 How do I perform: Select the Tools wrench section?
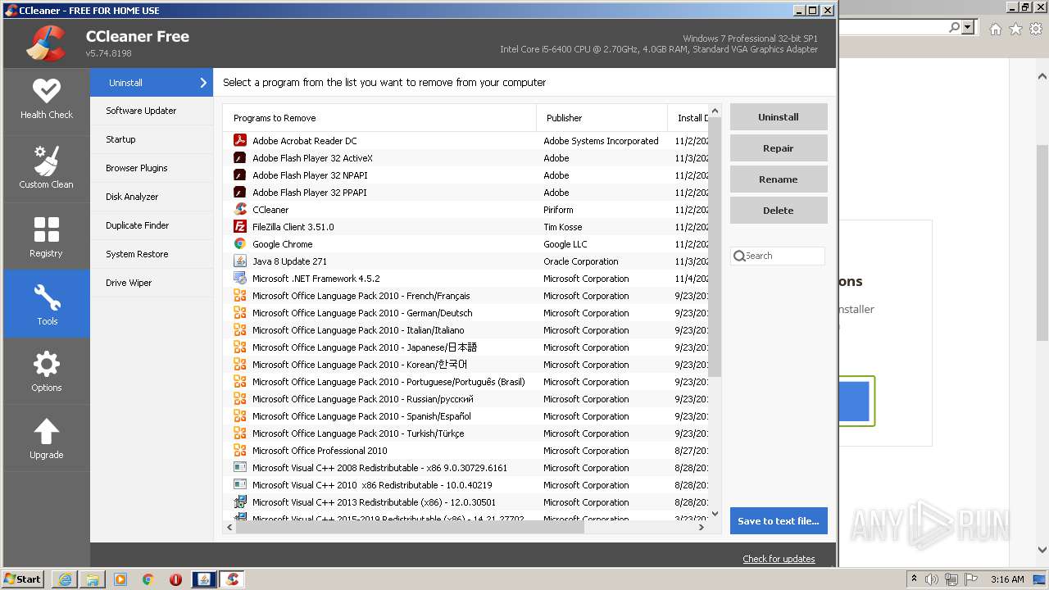[47, 304]
